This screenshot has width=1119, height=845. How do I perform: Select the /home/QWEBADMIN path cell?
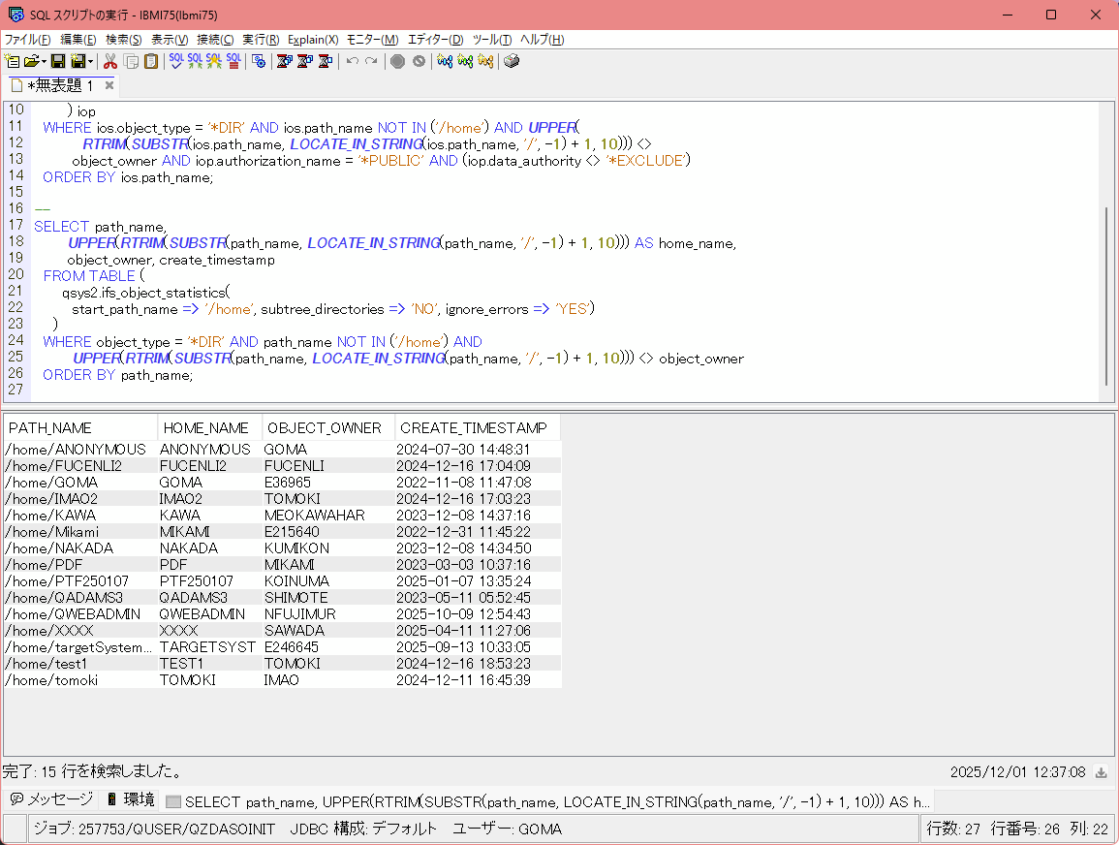pyautogui.click(x=80, y=614)
